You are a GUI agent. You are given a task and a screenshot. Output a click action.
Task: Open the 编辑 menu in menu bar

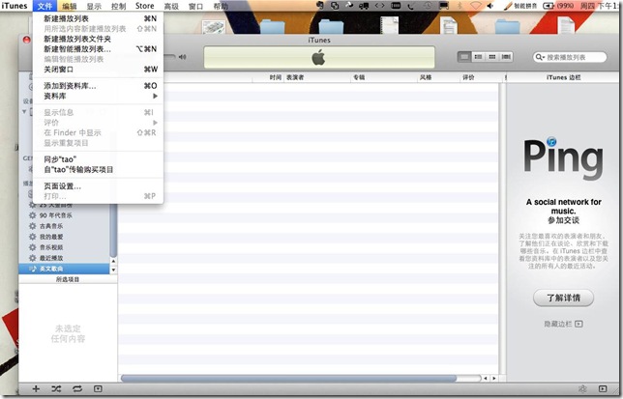pos(69,6)
